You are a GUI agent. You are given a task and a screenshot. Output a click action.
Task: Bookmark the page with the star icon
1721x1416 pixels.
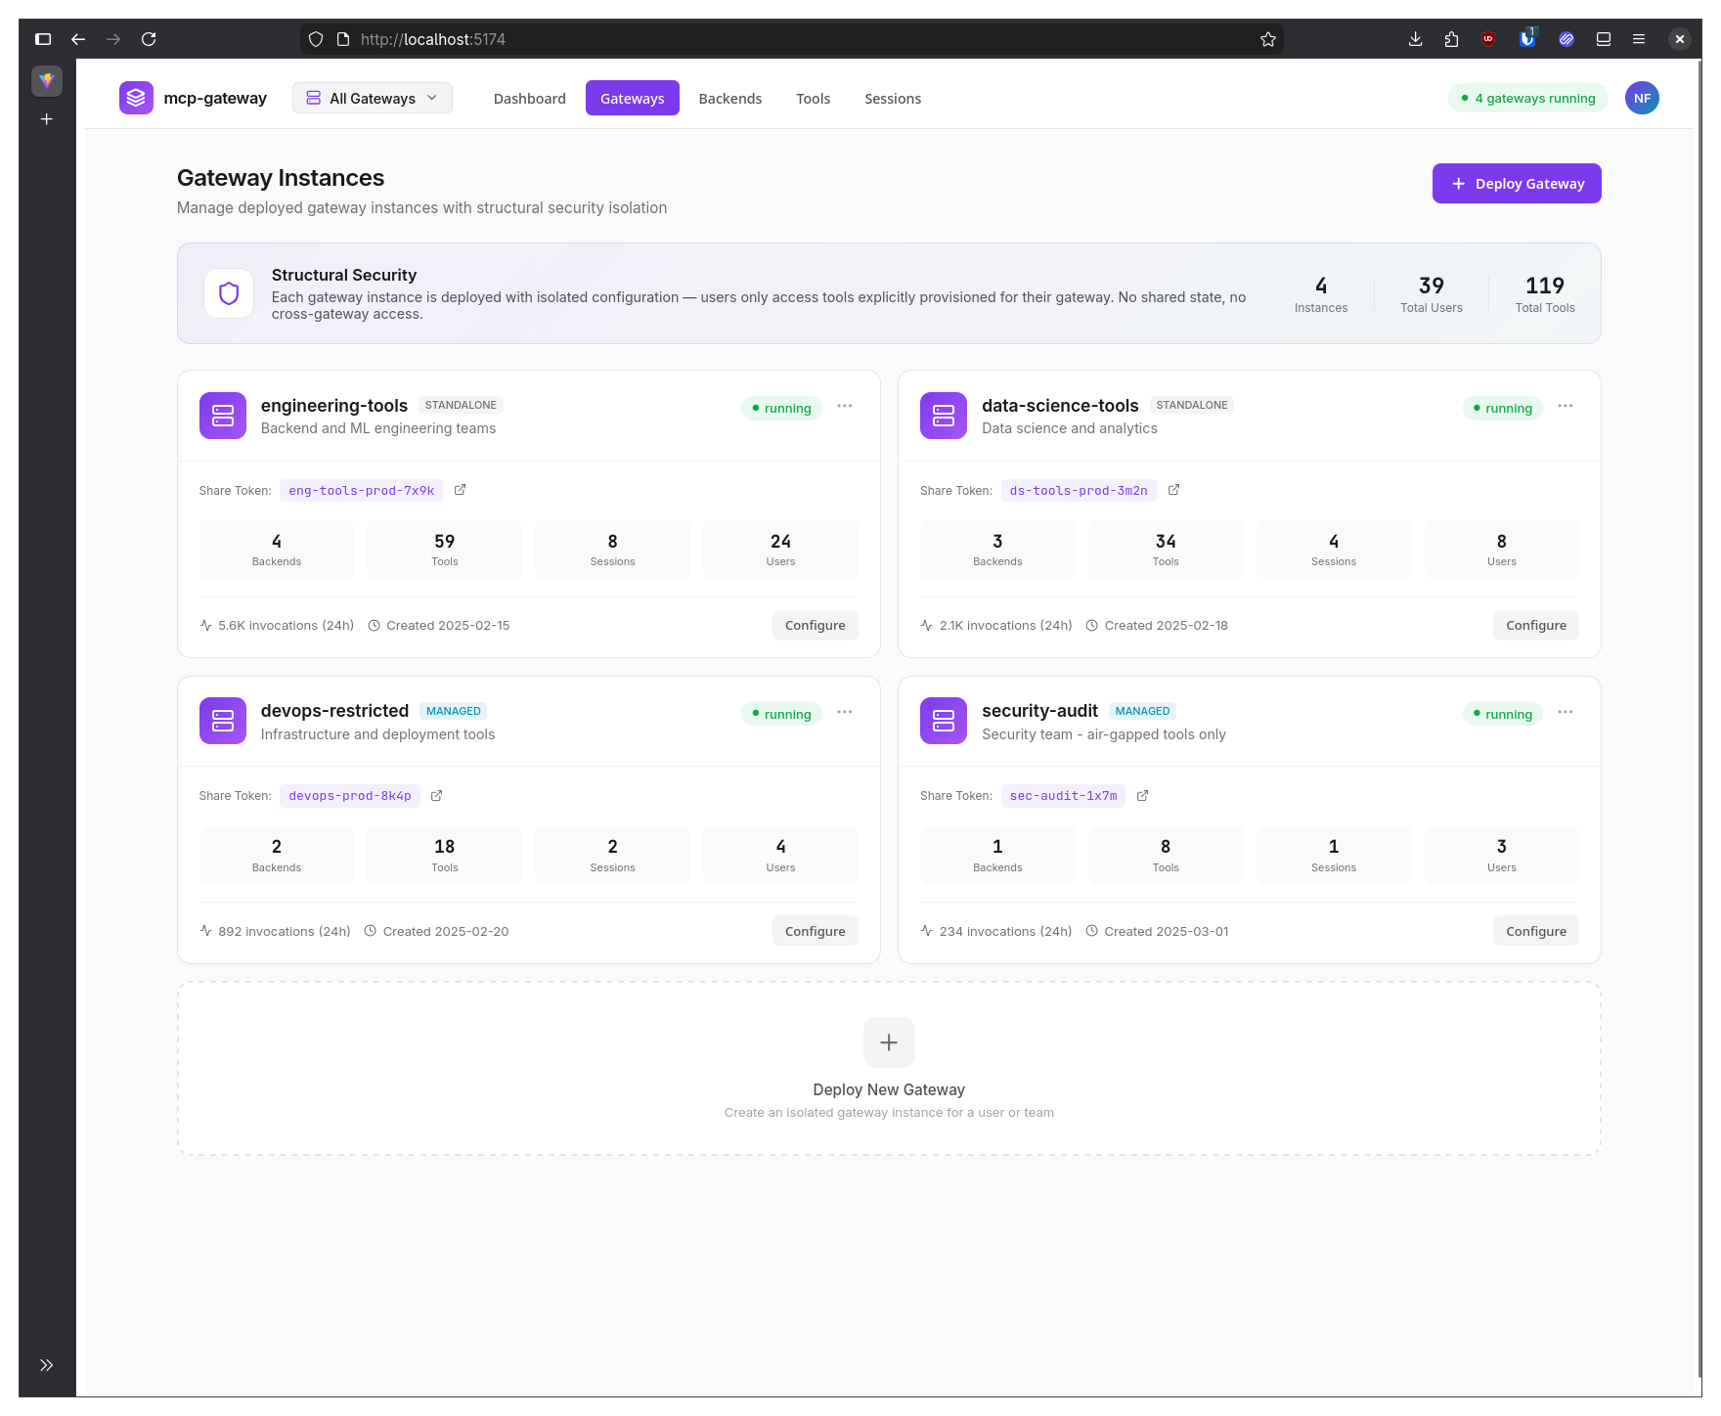(1267, 39)
